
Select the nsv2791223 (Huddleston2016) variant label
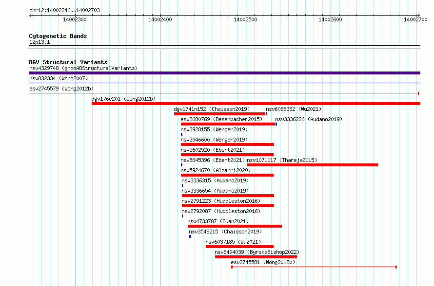coord(221,201)
